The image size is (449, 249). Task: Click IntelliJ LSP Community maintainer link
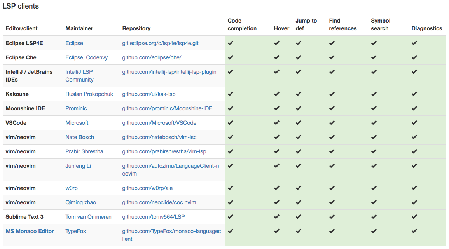coord(79,76)
